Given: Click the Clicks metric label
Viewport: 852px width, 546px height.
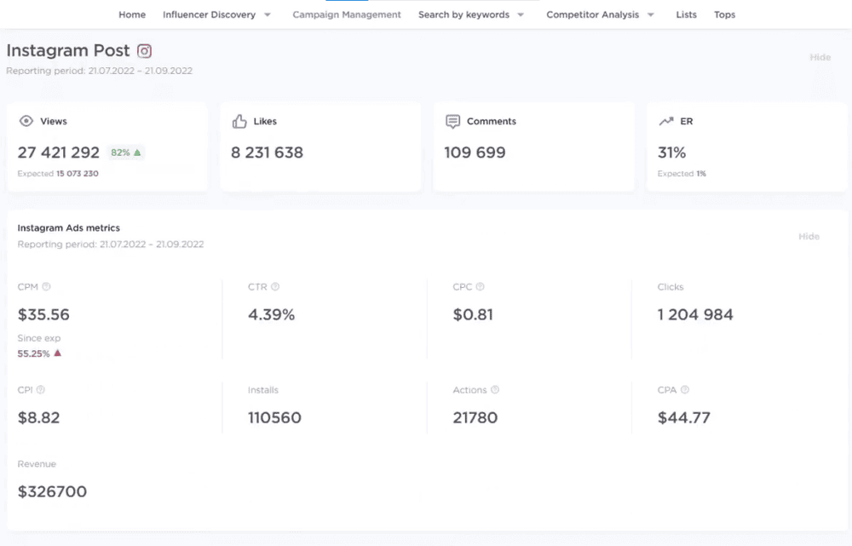Looking at the screenshot, I should [671, 287].
